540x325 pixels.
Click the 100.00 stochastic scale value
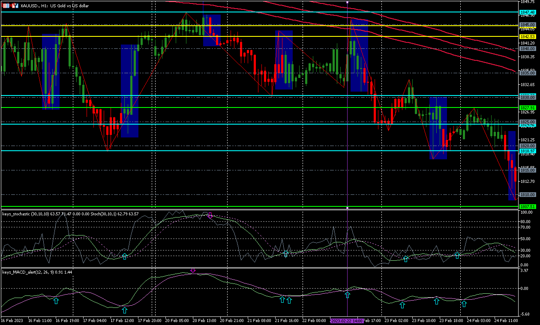[526, 212]
